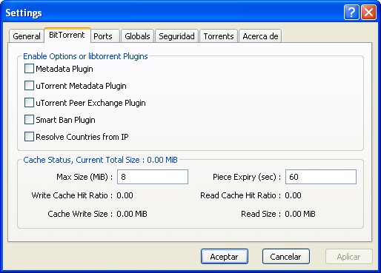Click the help question mark icon
This screenshot has width=381, height=273.
tap(351, 13)
